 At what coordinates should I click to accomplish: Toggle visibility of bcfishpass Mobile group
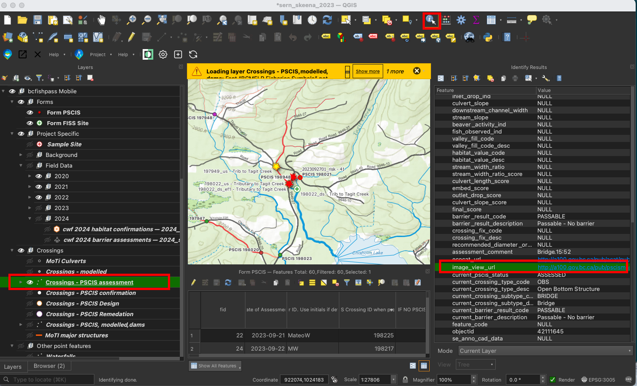(12, 91)
